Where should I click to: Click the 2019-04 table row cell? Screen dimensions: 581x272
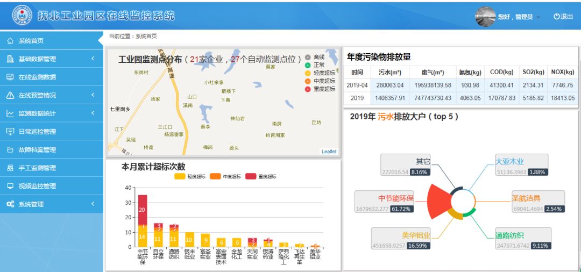click(357, 85)
